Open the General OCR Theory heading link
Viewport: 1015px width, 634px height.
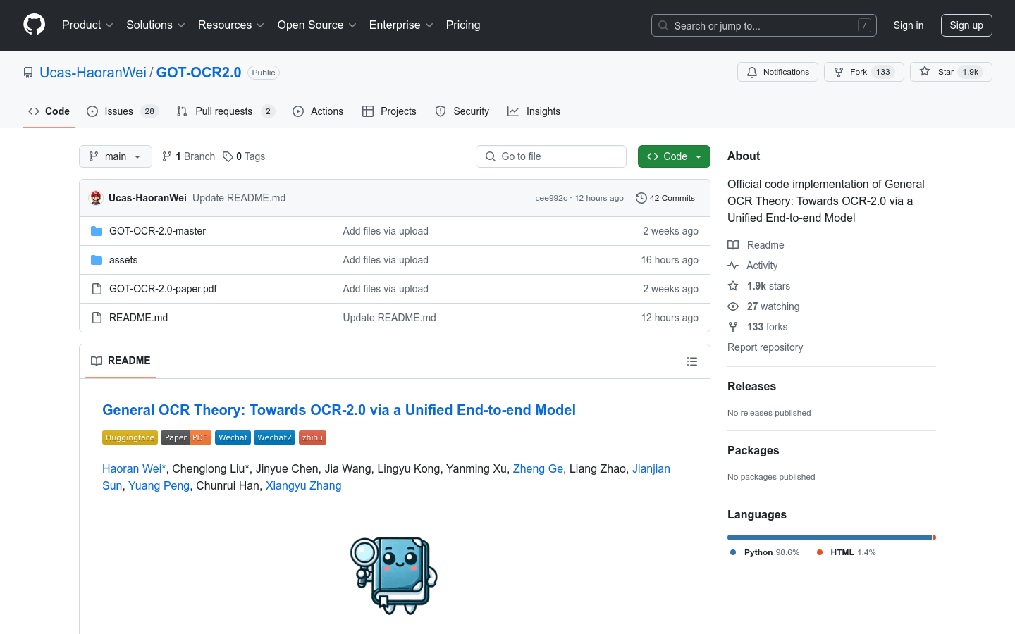[x=339, y=410]
